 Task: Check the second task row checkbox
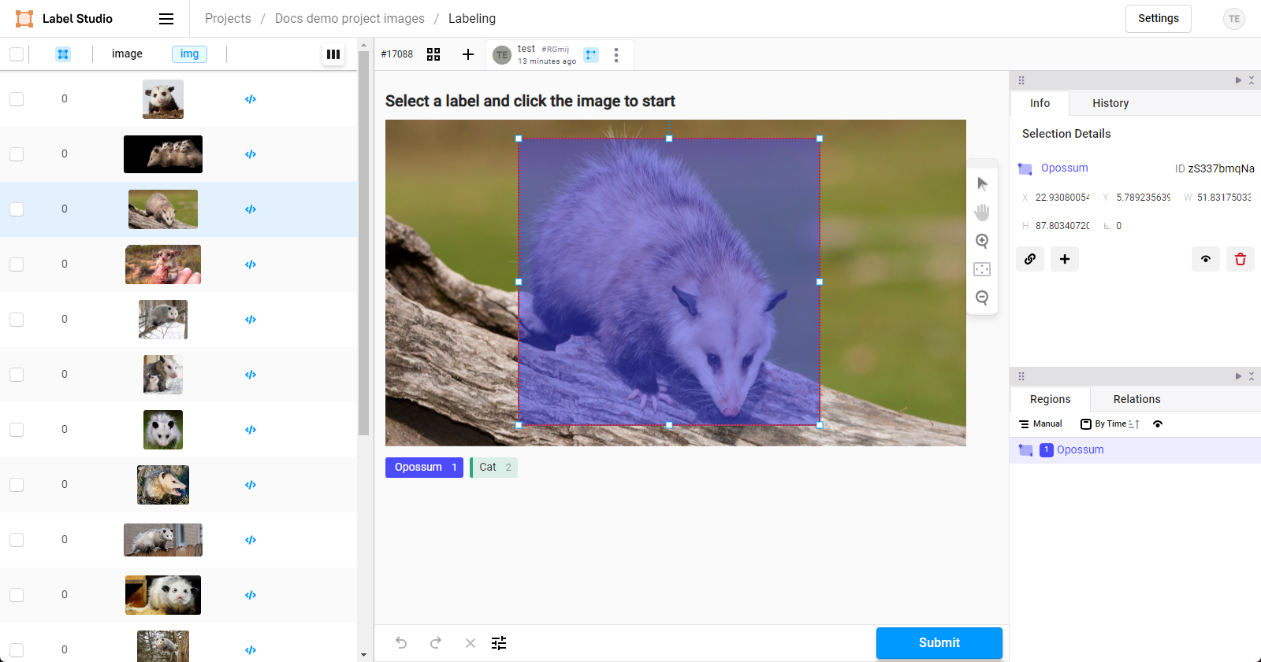(17, 154)
